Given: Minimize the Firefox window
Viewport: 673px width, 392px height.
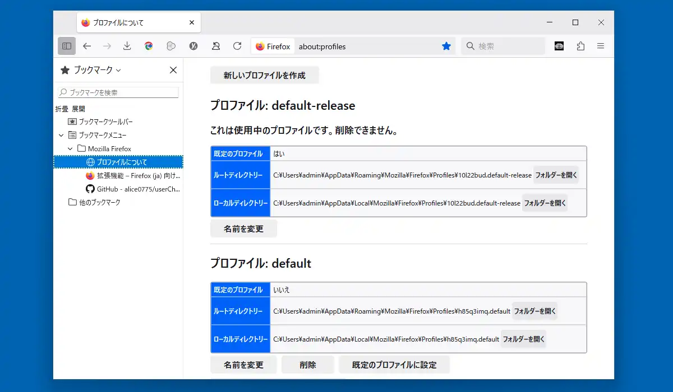Looking at the screenshot, I should pos(550,22).
